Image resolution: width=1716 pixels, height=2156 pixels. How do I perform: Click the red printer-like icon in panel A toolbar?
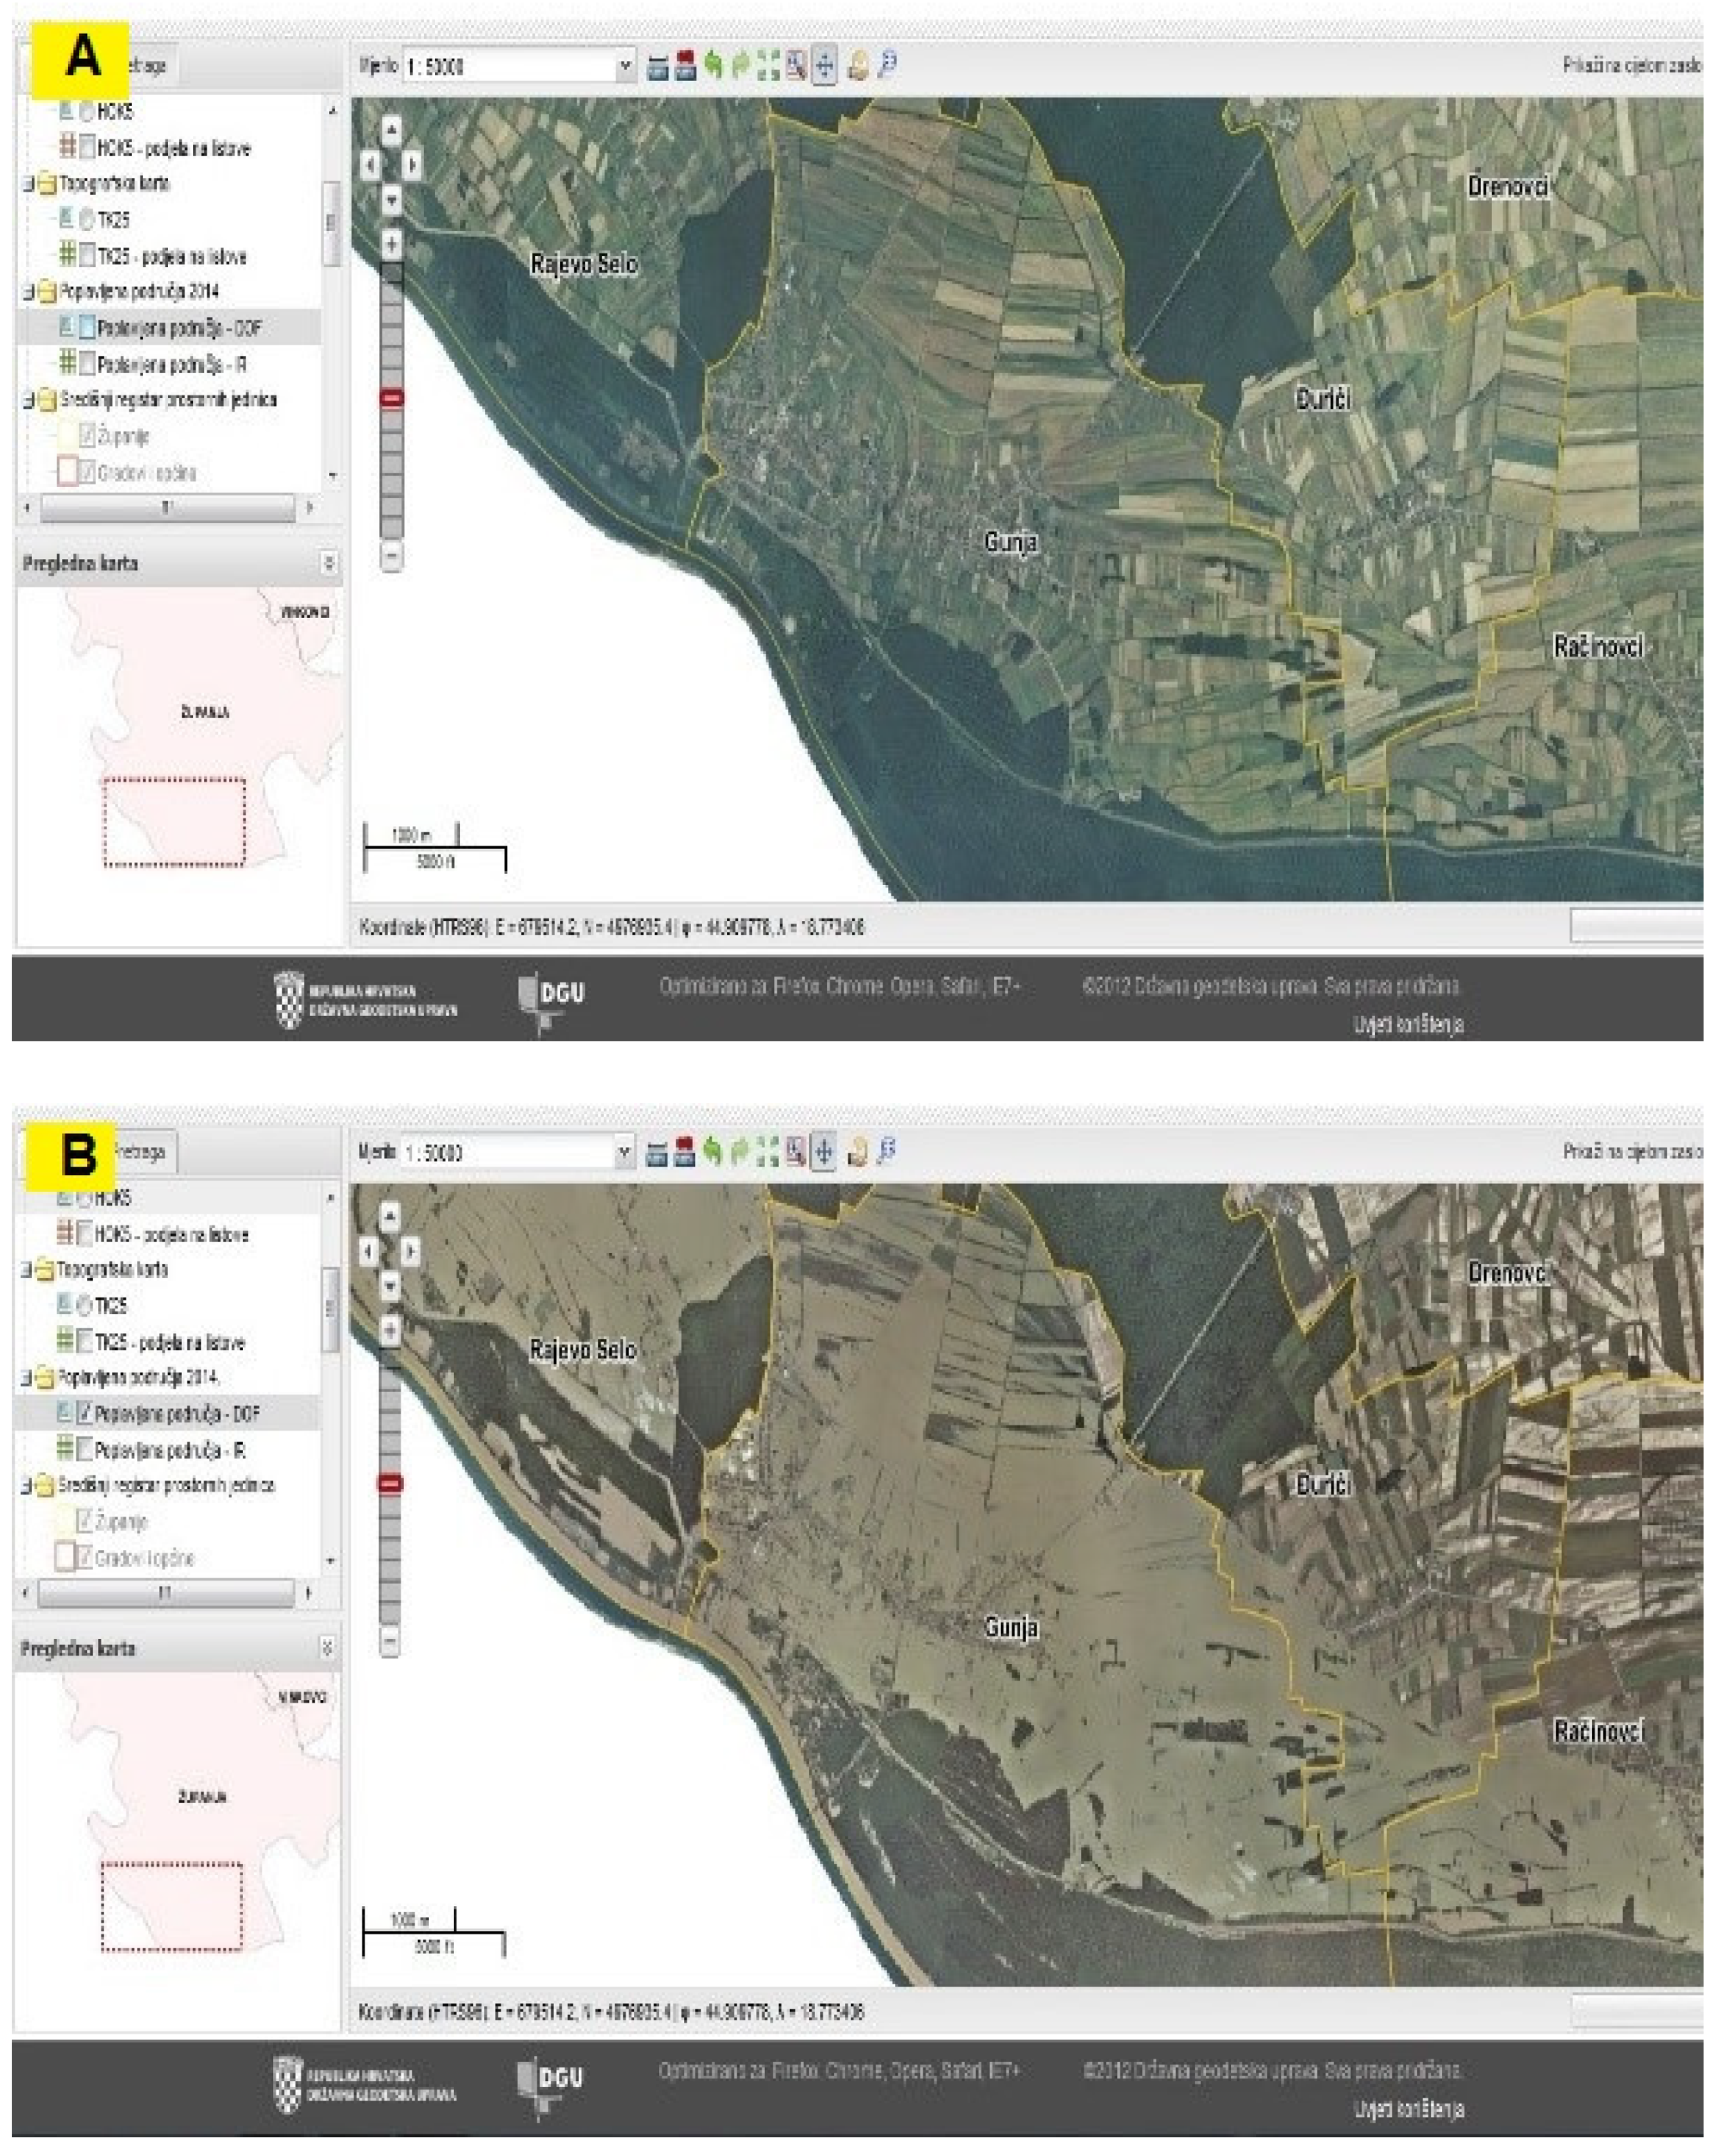(x=685, y=66)
